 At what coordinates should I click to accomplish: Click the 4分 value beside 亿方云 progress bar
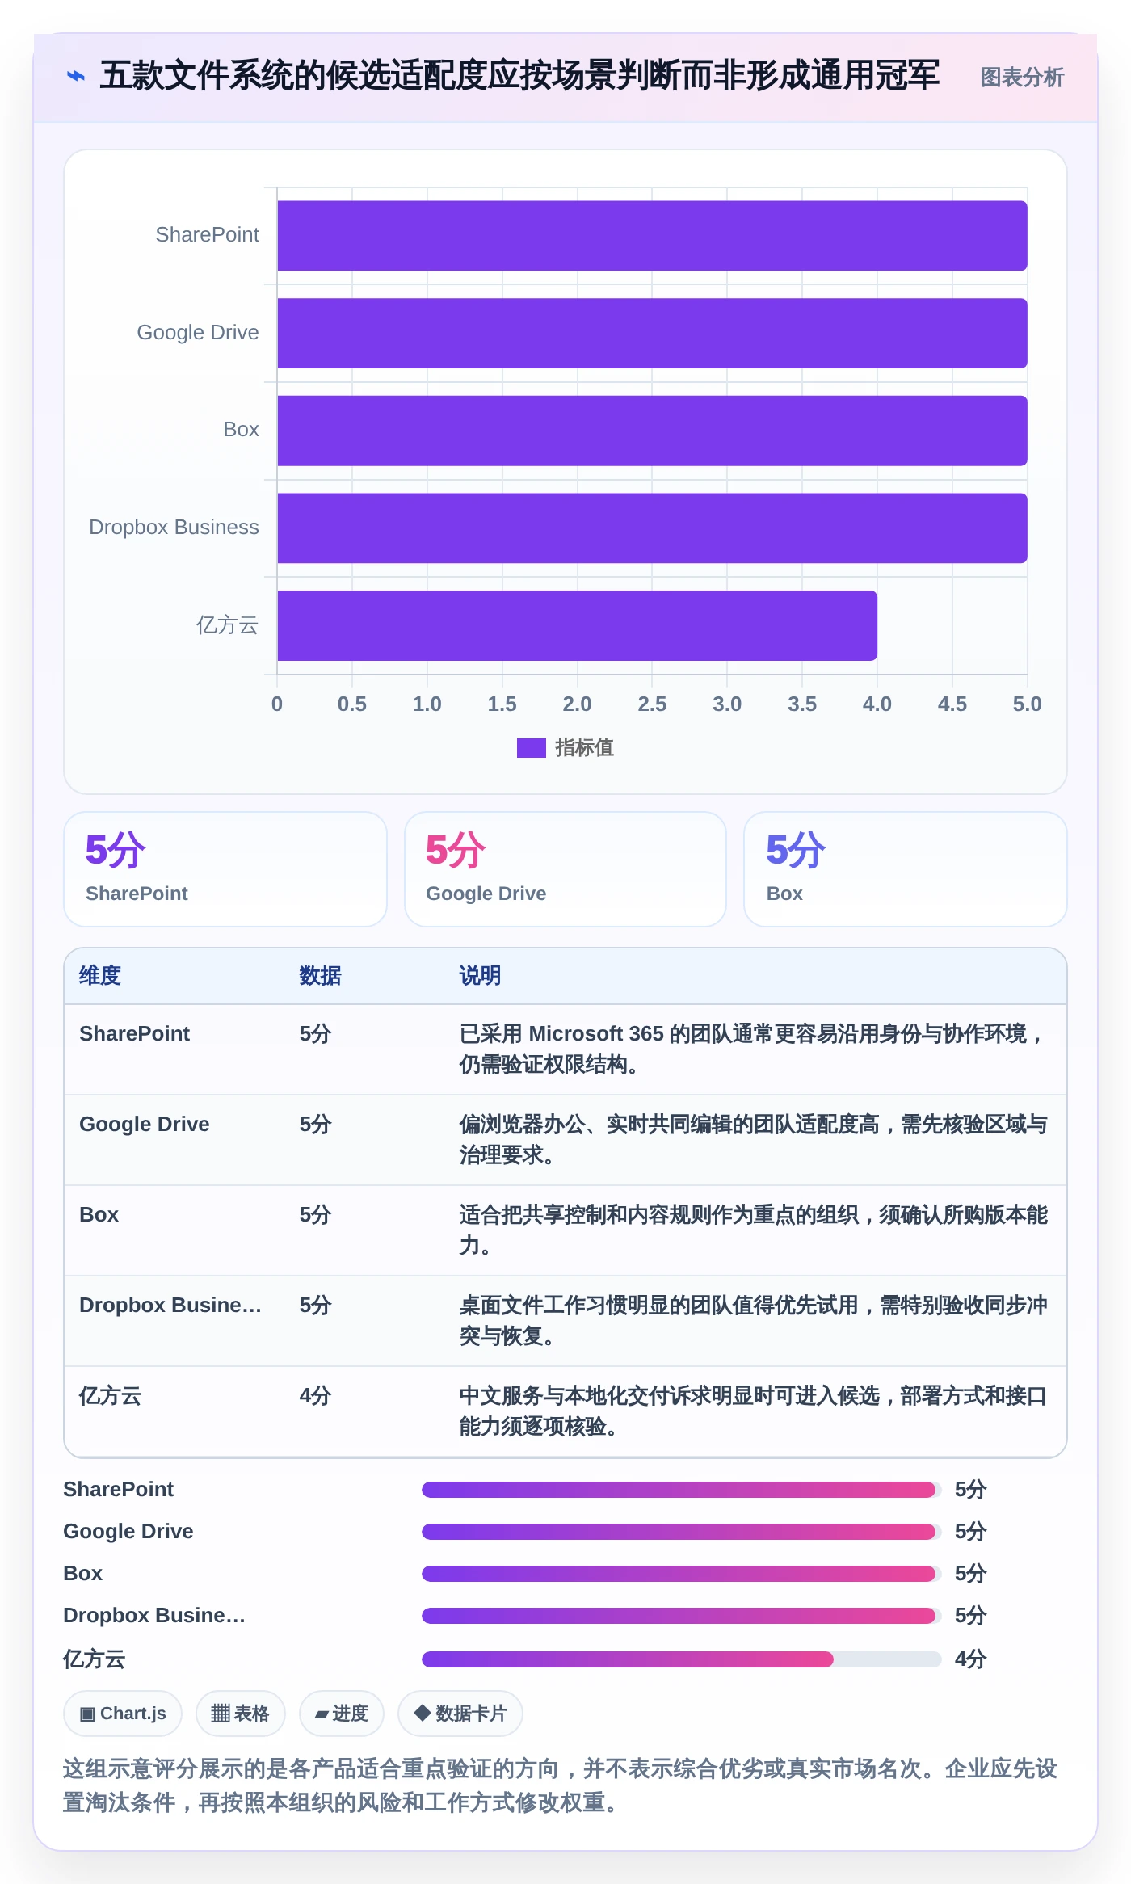pyautogui.click(x=970, y=1659)
